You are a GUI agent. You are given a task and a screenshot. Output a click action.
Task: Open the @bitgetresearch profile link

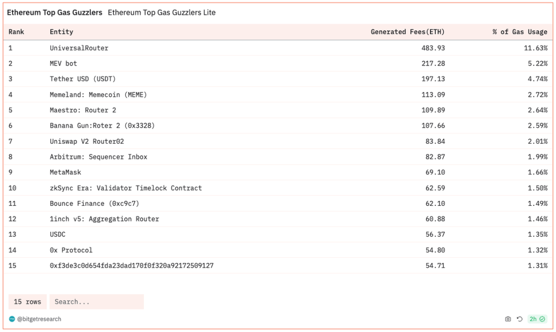[39, 319]
